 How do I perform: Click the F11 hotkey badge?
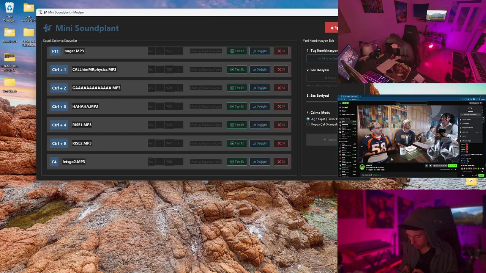pos(55,51)
